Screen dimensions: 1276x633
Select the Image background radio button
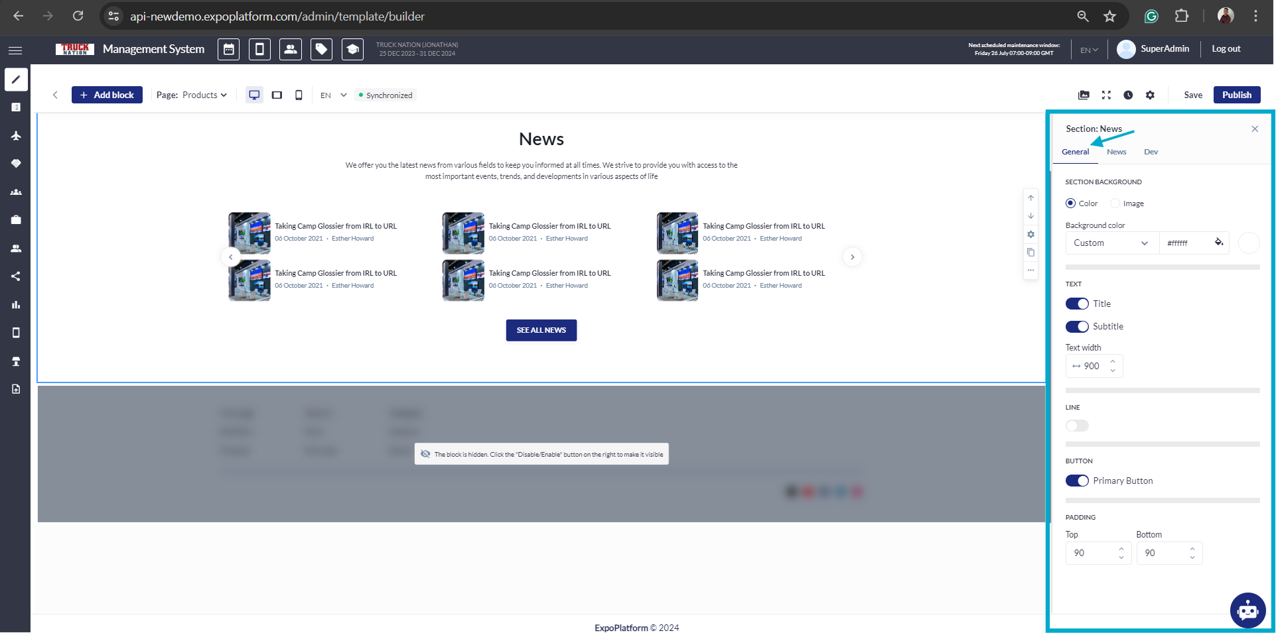(x=1115, y=203)
